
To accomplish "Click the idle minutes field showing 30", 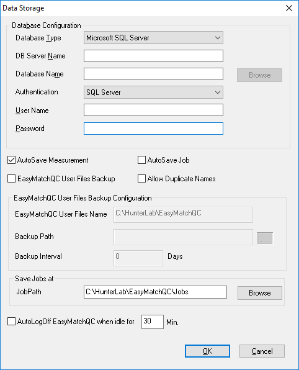I will [x=153, y=322].
